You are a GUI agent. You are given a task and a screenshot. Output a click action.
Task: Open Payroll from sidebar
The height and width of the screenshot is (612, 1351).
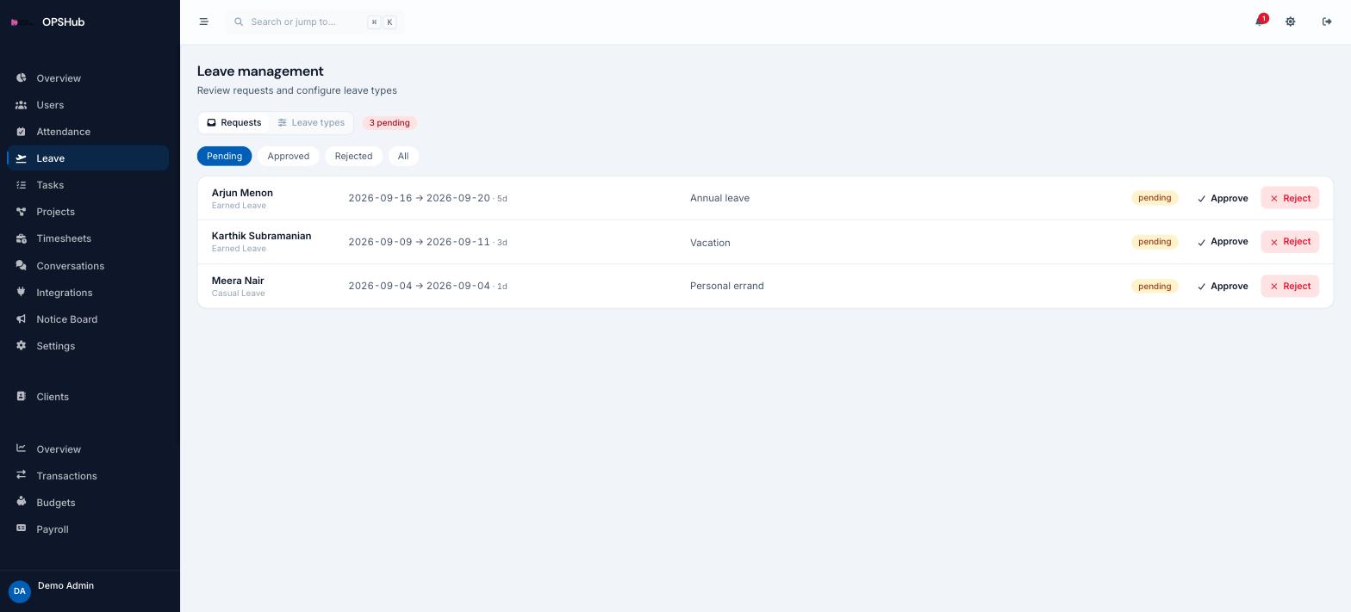pos(88,529)
